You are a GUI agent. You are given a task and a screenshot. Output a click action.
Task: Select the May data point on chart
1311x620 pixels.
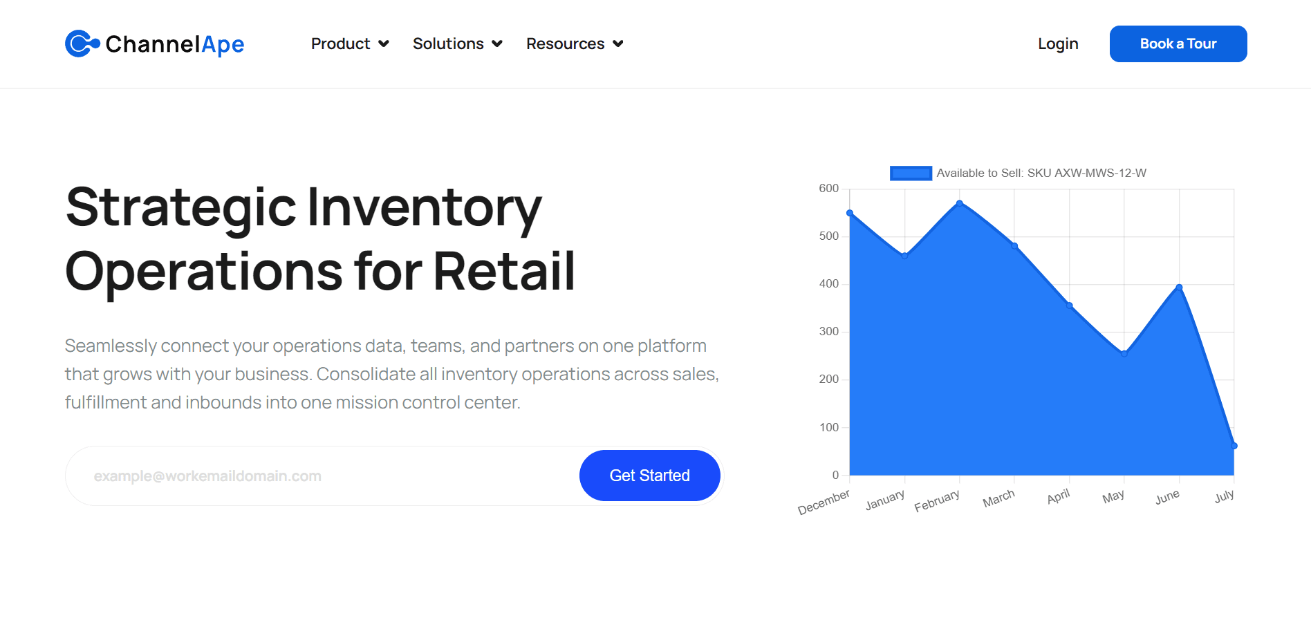coord(1124,353)
